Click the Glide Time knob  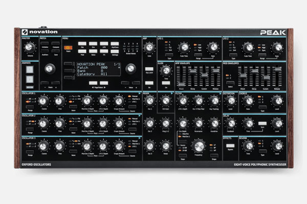pyautogui.click(x=166, y=70)
